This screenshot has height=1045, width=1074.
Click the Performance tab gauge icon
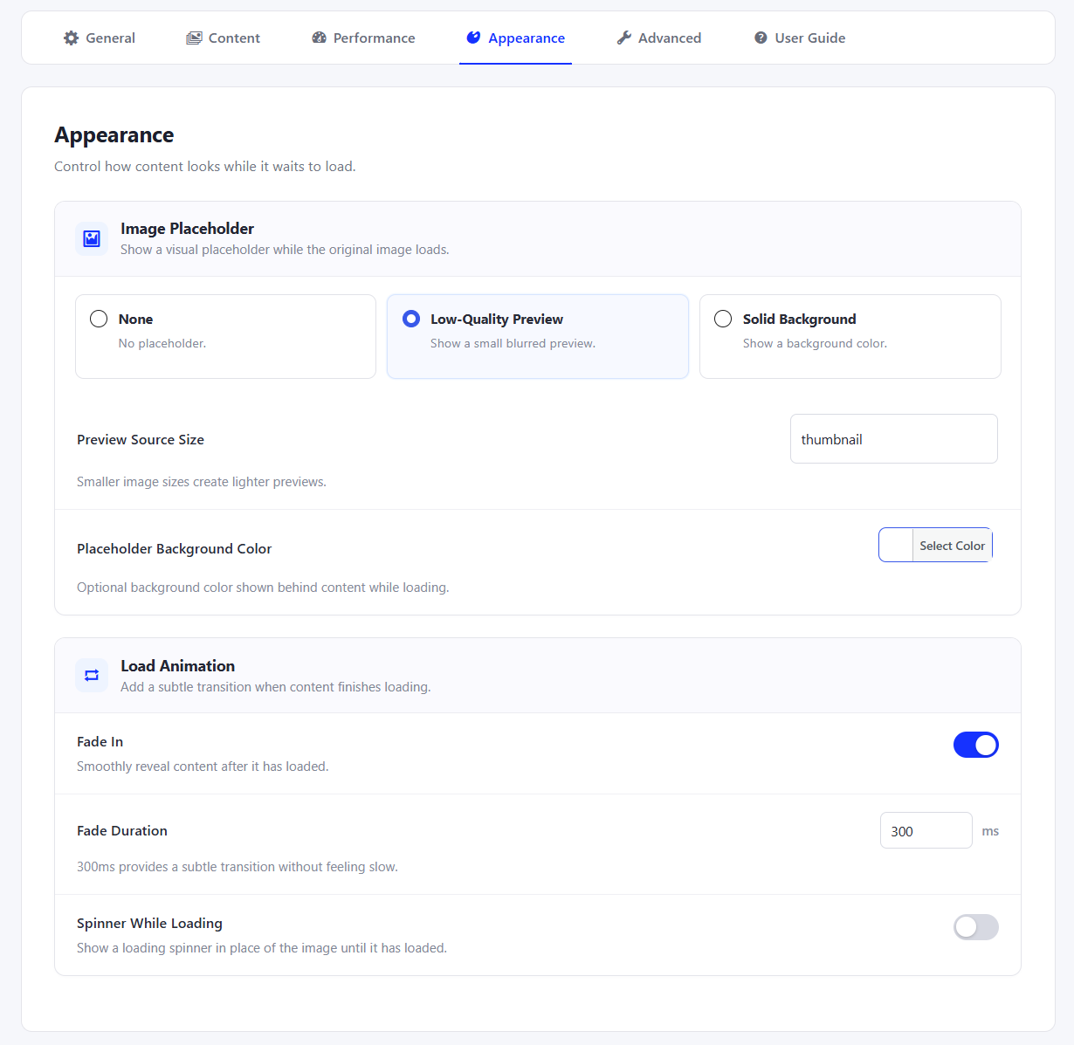point(319,38)
